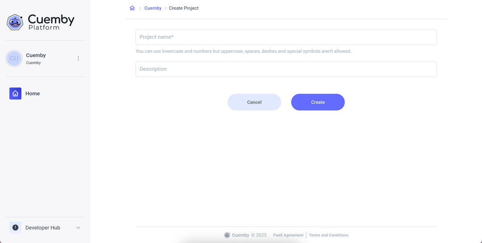Viewport: 482px width, 243px height.
Task: Click the CU user avatar
Action: coord(14,58)
